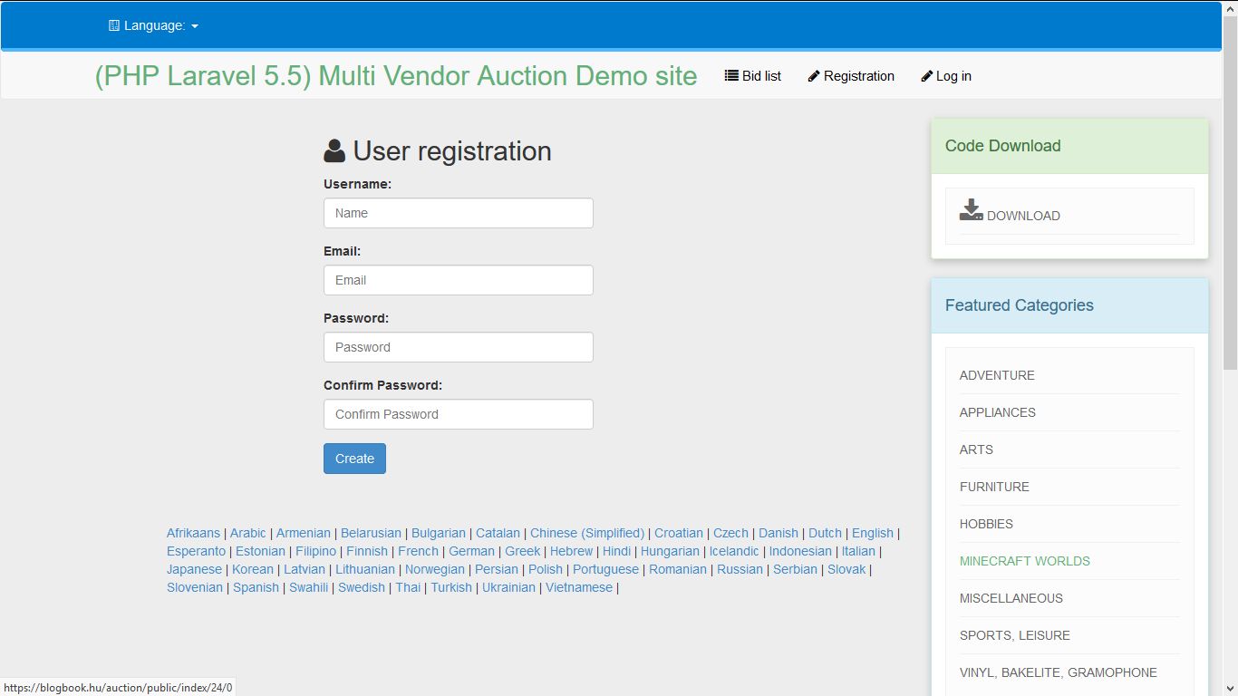The image size is (1238, 696).
Task: Switch language to Esperanto
Action: [x=196, y=551]
